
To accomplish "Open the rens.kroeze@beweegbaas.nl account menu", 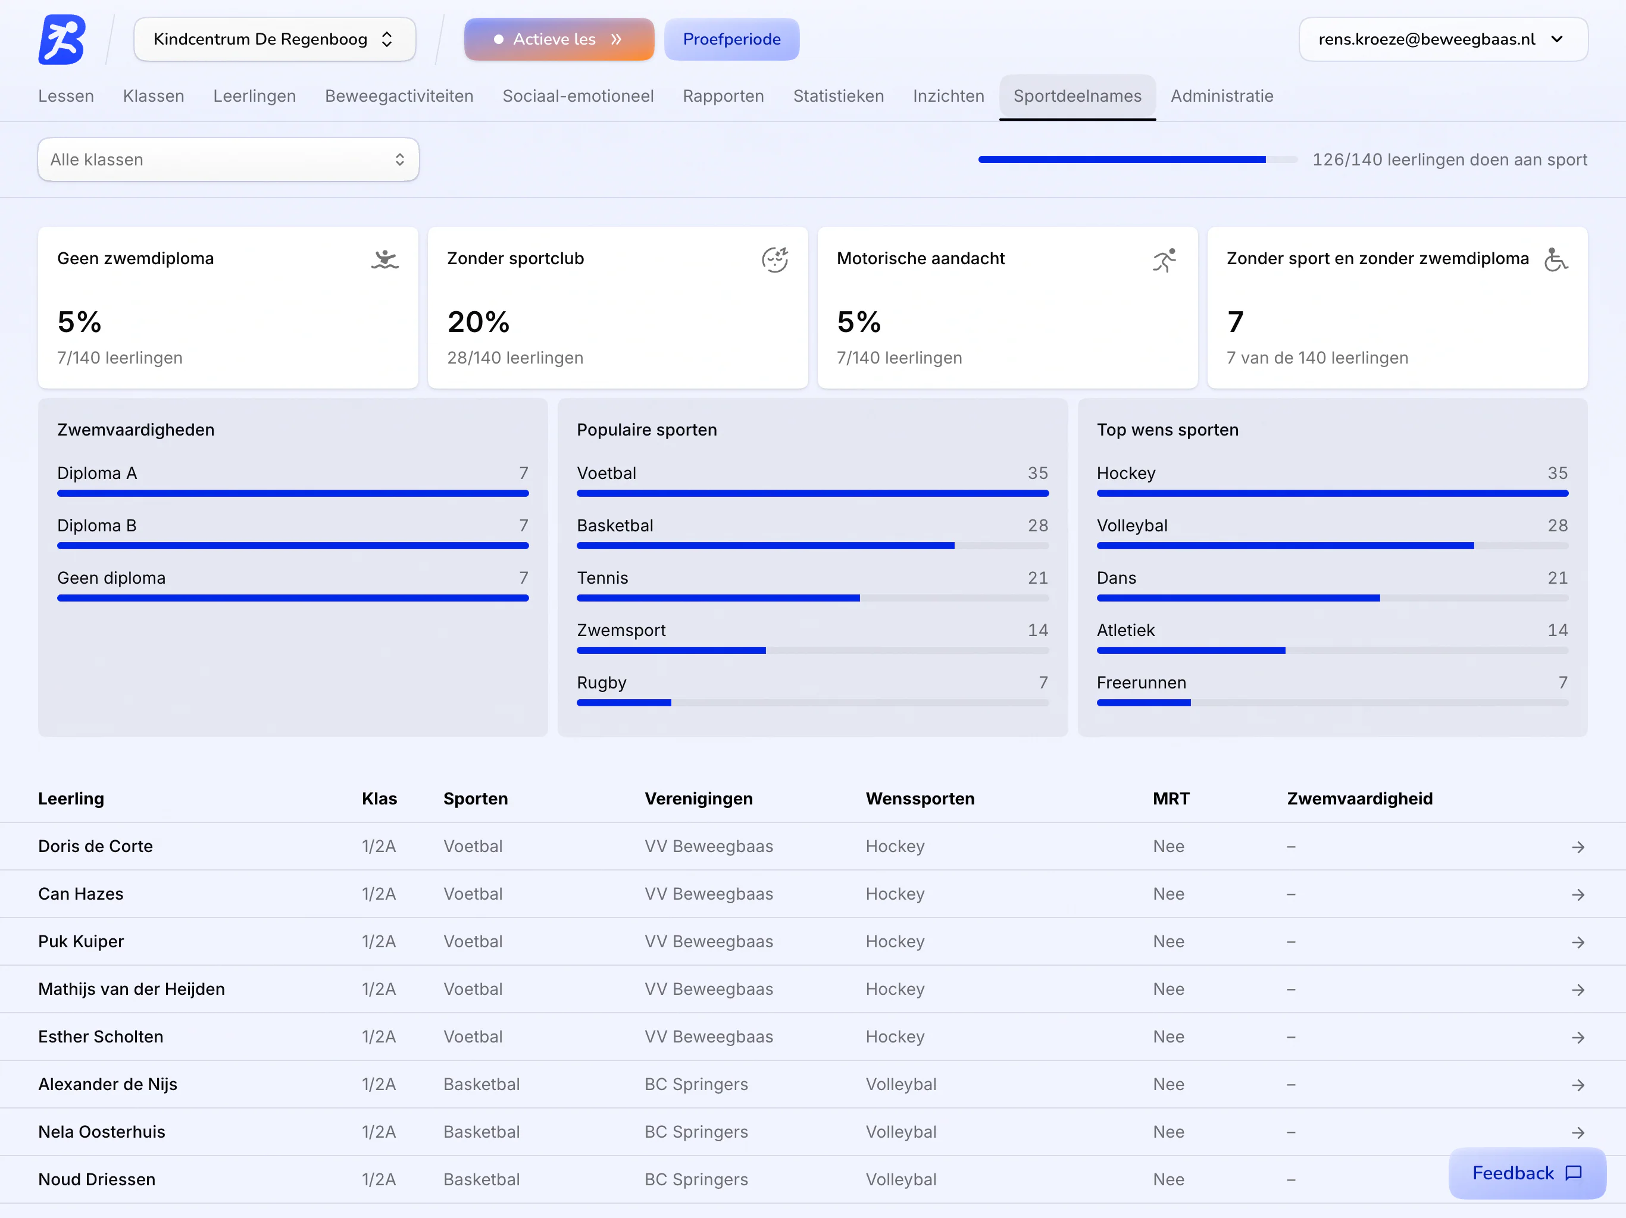I will [x=1443, y=40].
